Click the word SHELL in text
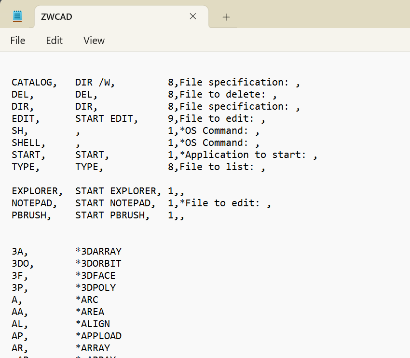 tap(26, 143)
